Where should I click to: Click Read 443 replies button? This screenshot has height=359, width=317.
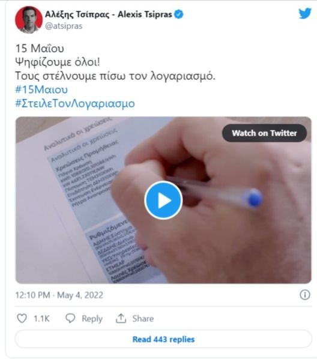pyautogui.click(x=163, y=339)
